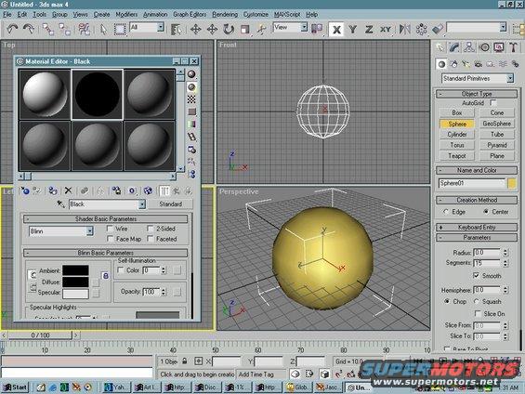
Task: Open the Utilities command panel tab
Action: tap(513, 47)
